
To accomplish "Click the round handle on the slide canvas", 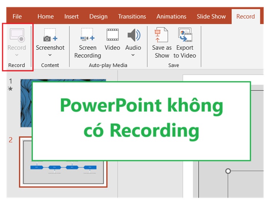I will point(228,171).
